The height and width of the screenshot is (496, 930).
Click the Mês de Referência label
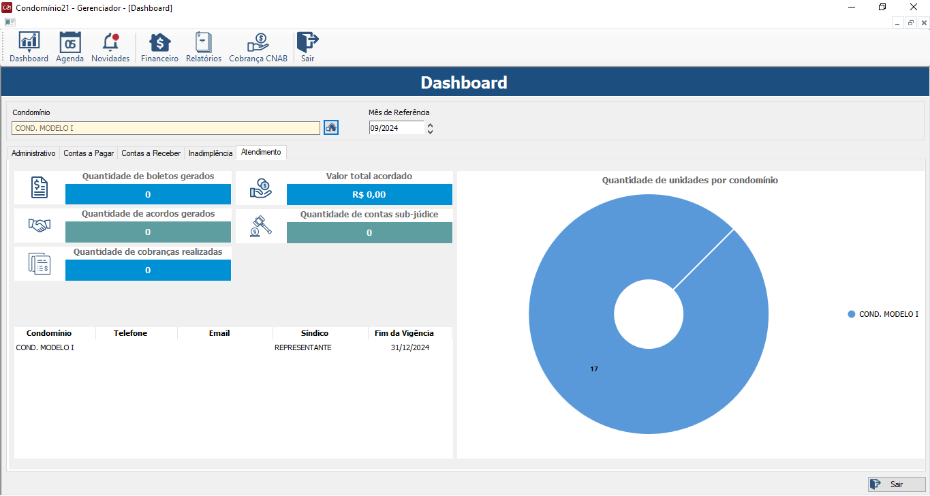(x=399, y=112)
